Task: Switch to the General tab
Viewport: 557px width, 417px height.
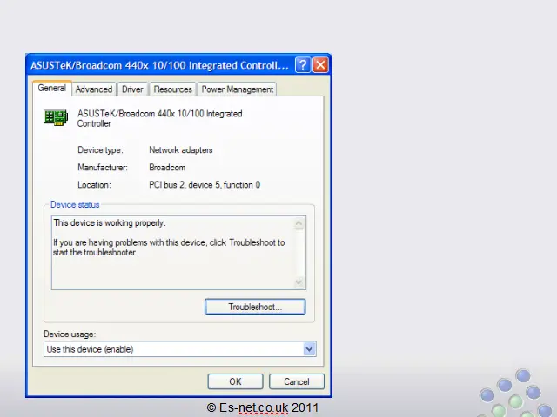Action: tap(52, 88)
